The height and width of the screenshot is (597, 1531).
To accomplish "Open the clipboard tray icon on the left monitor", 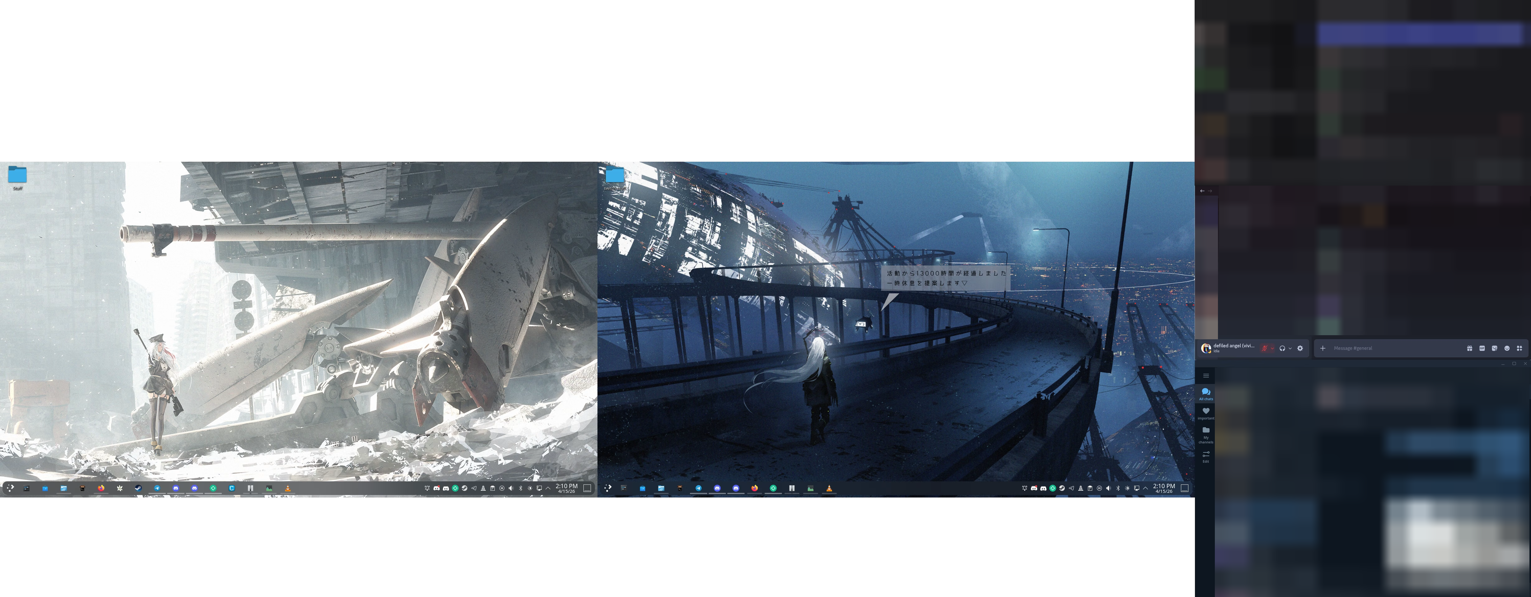I will click(492, 488).
